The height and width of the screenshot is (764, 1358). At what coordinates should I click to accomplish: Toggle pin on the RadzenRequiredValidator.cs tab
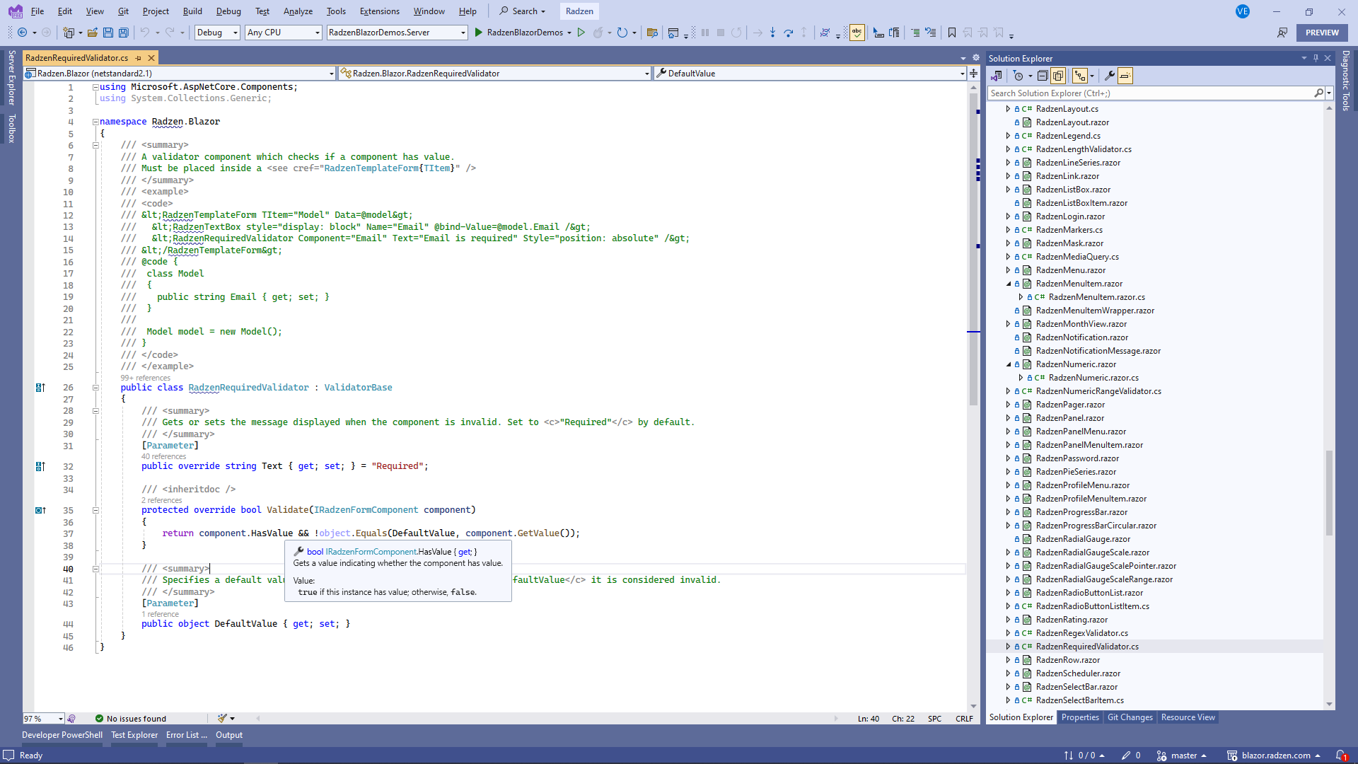139,58
